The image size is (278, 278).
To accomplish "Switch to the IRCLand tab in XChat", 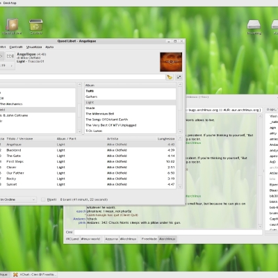I will [72, 239].
